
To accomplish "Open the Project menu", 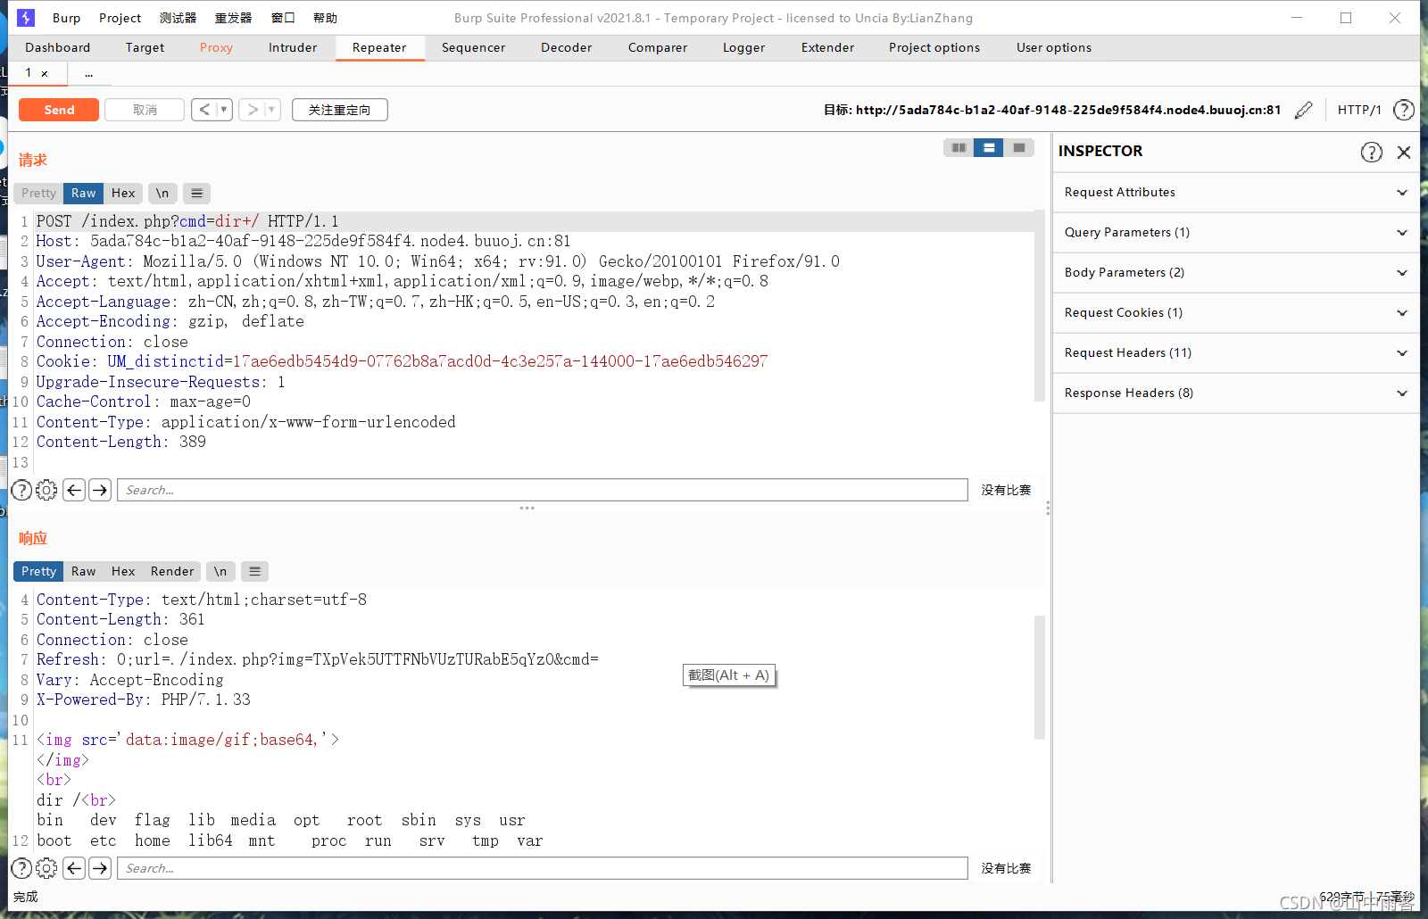I will 120,18.
